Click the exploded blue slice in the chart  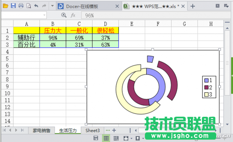[x=150, y=59]
